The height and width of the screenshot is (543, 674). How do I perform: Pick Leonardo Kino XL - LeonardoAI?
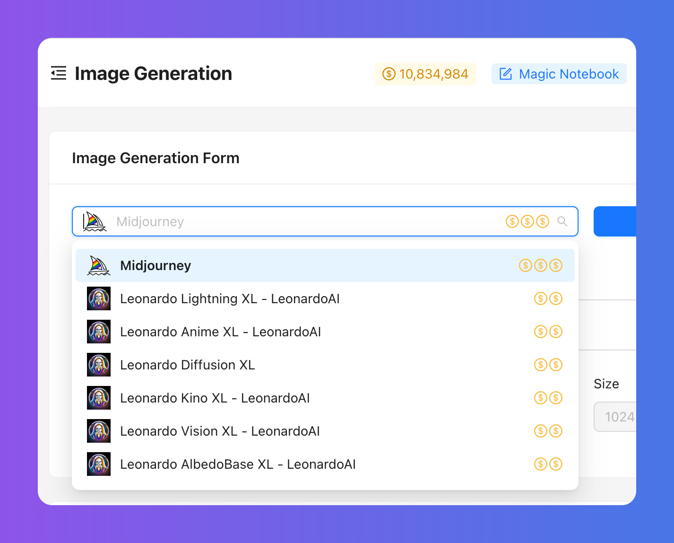[325, 398]
